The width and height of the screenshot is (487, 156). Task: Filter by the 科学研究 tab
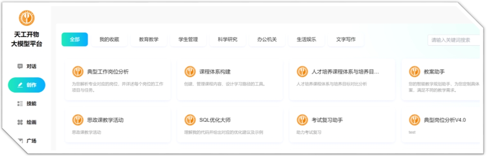pos(228,40)
